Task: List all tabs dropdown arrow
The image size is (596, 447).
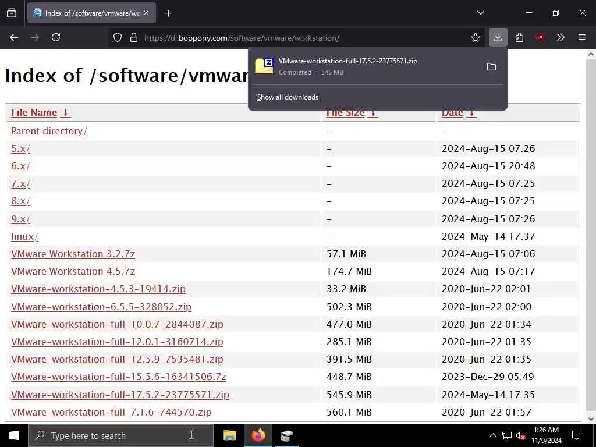Action: pos(481,13)
